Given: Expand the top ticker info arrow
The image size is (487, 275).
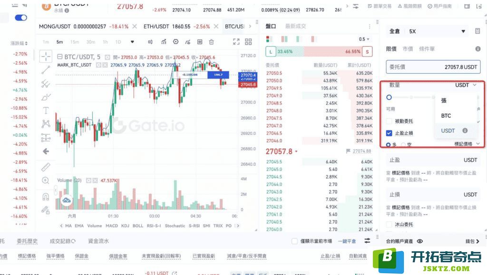Looking at the screenshot, I should [347, 6].
